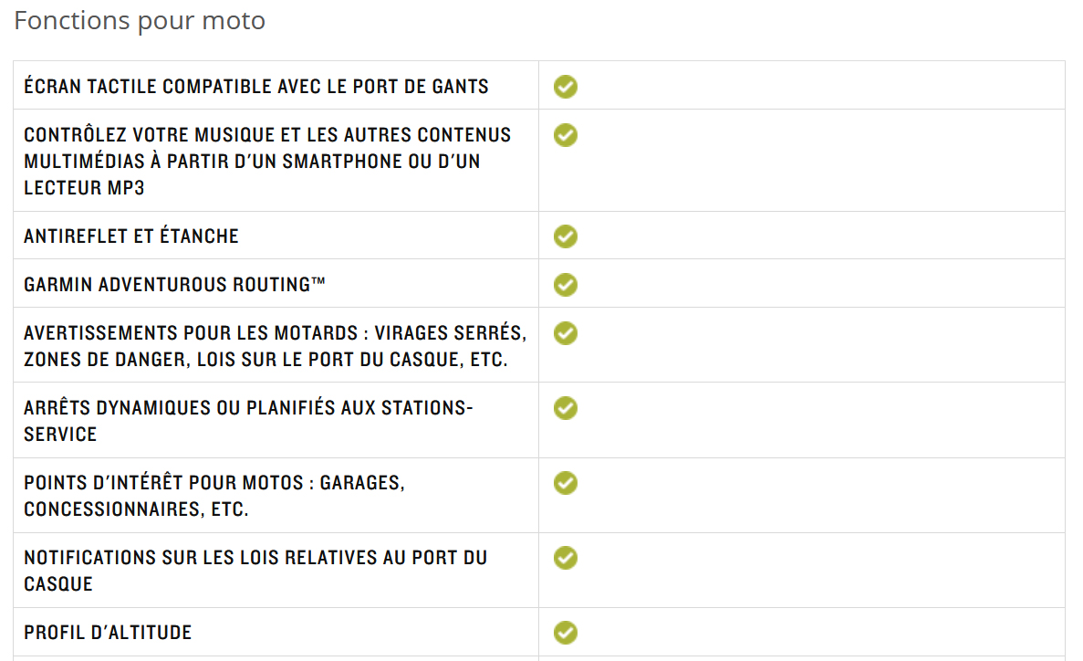Click checkmark for Garmin Adventurous Routing

[565, 285]
